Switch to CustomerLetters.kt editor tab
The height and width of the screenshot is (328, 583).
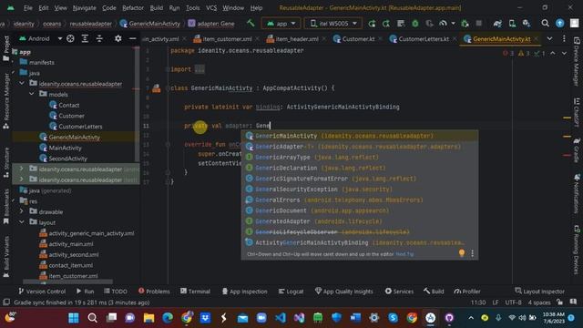[x=424, y=38]
